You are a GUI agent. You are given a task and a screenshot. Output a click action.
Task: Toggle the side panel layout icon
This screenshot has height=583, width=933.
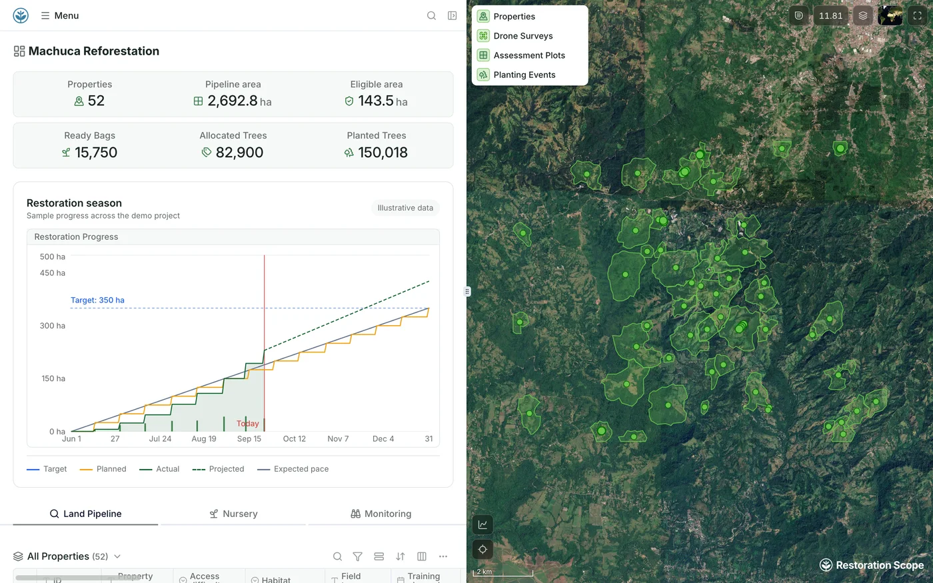[452, 15]
